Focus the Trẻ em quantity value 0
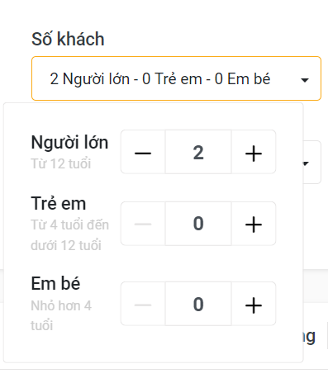The height and width of the screenshot is (383, 328). (198, 224)
